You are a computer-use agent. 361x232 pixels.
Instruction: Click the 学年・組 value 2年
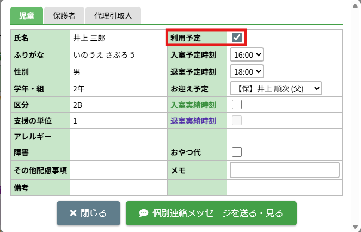(x=79, y=88)
